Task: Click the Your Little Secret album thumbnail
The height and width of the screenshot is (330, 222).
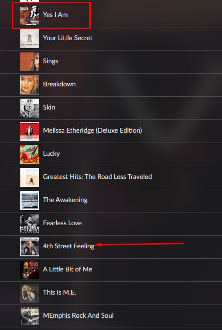Action: (x=30, y=39)
